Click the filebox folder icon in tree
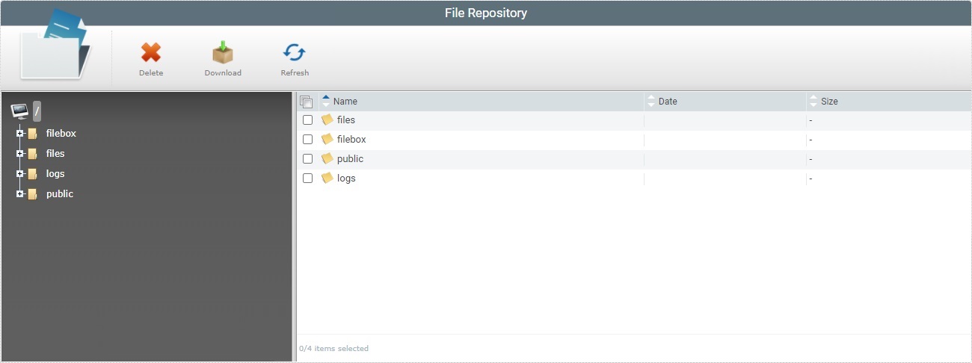The image size is (972, 363). click(x=32, y=134)
